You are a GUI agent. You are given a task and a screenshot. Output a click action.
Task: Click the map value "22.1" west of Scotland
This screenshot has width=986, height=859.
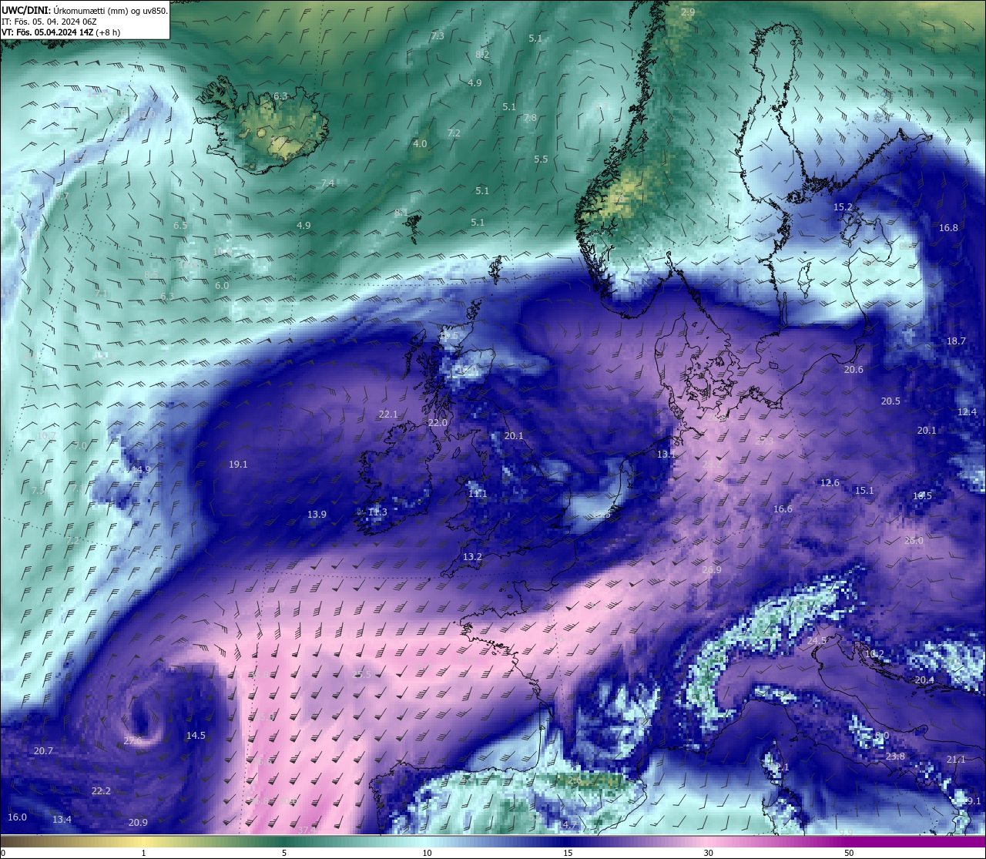pyautogui.click(x=388, y=414)
